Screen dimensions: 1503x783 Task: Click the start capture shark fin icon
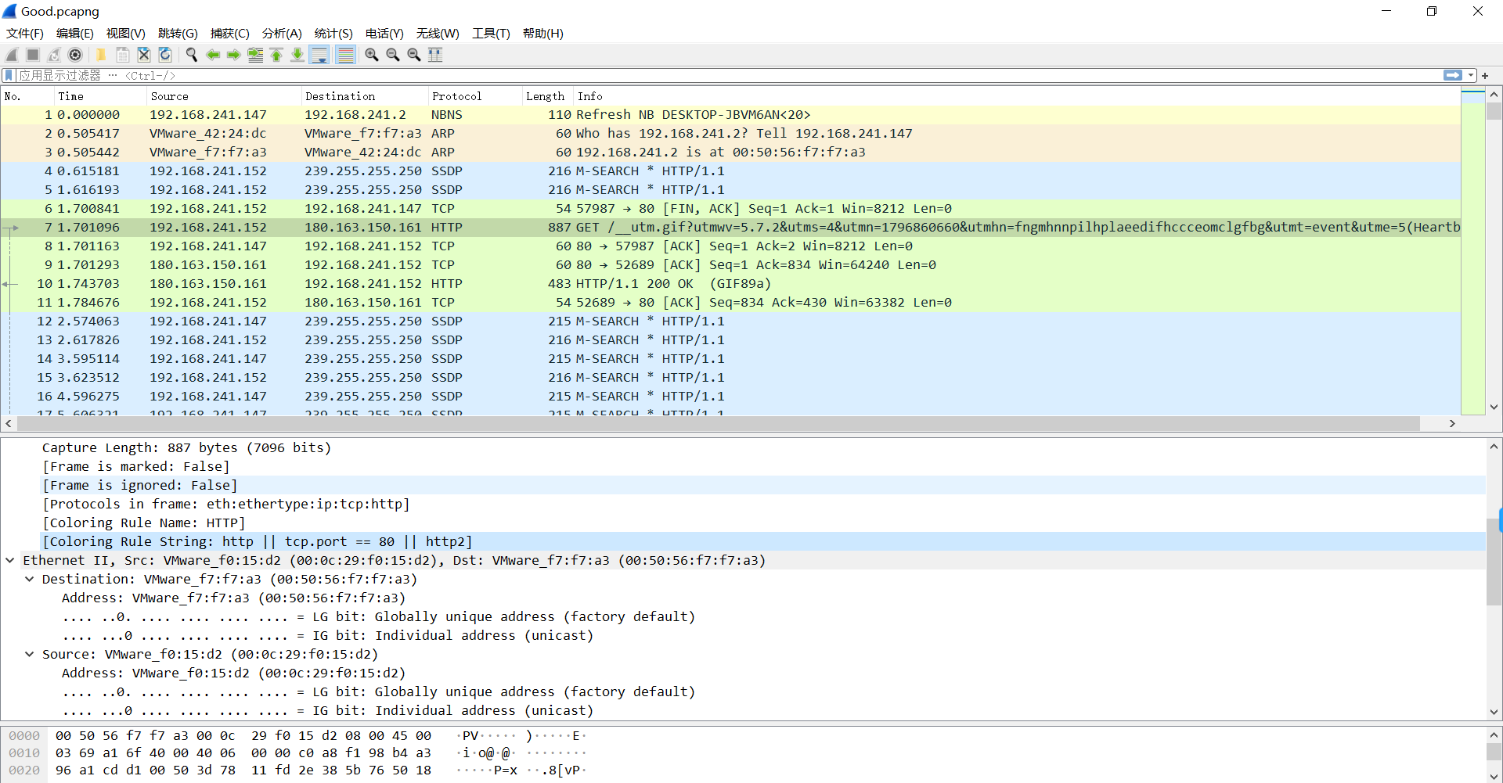(12, 55)
